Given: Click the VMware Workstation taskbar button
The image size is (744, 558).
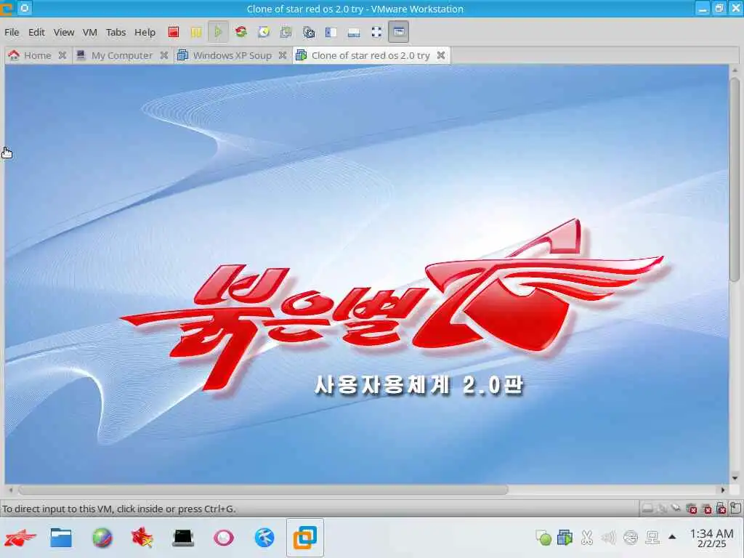Looking at the screenshot, I should coord(305,538).
